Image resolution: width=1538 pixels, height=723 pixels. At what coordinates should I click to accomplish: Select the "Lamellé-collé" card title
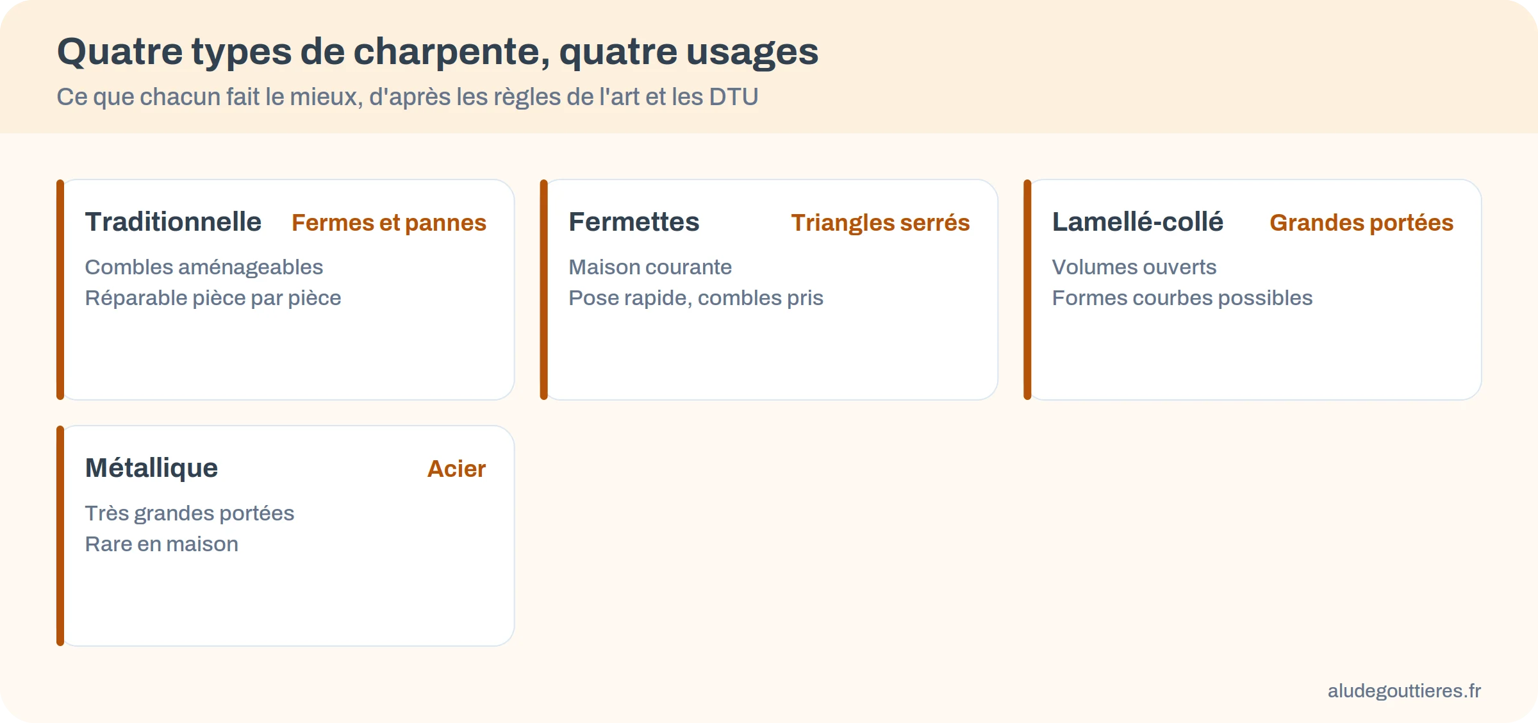click(x=1137, y=222)
